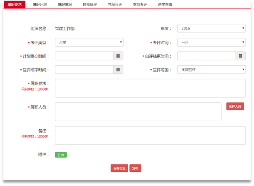The width and height of the screenshot is (254, 186).
Task: Open the 考评类型 dropdown showing 月度
Action: [89, 42]
